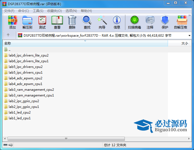This screenshot has width=194, height=150.
Task: Open the 文件(F) menu
Action: (x=9, y=11)
